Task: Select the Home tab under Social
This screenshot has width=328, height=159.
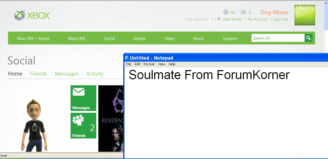Action: [15, 74]
